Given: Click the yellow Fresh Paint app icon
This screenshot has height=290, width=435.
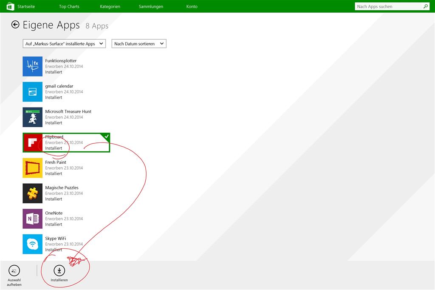Looking at the screenshot, I should point(32,168).
